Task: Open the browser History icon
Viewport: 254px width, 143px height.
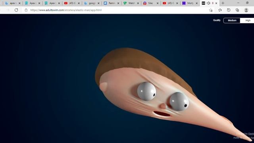Action: [x=229, y=10]
